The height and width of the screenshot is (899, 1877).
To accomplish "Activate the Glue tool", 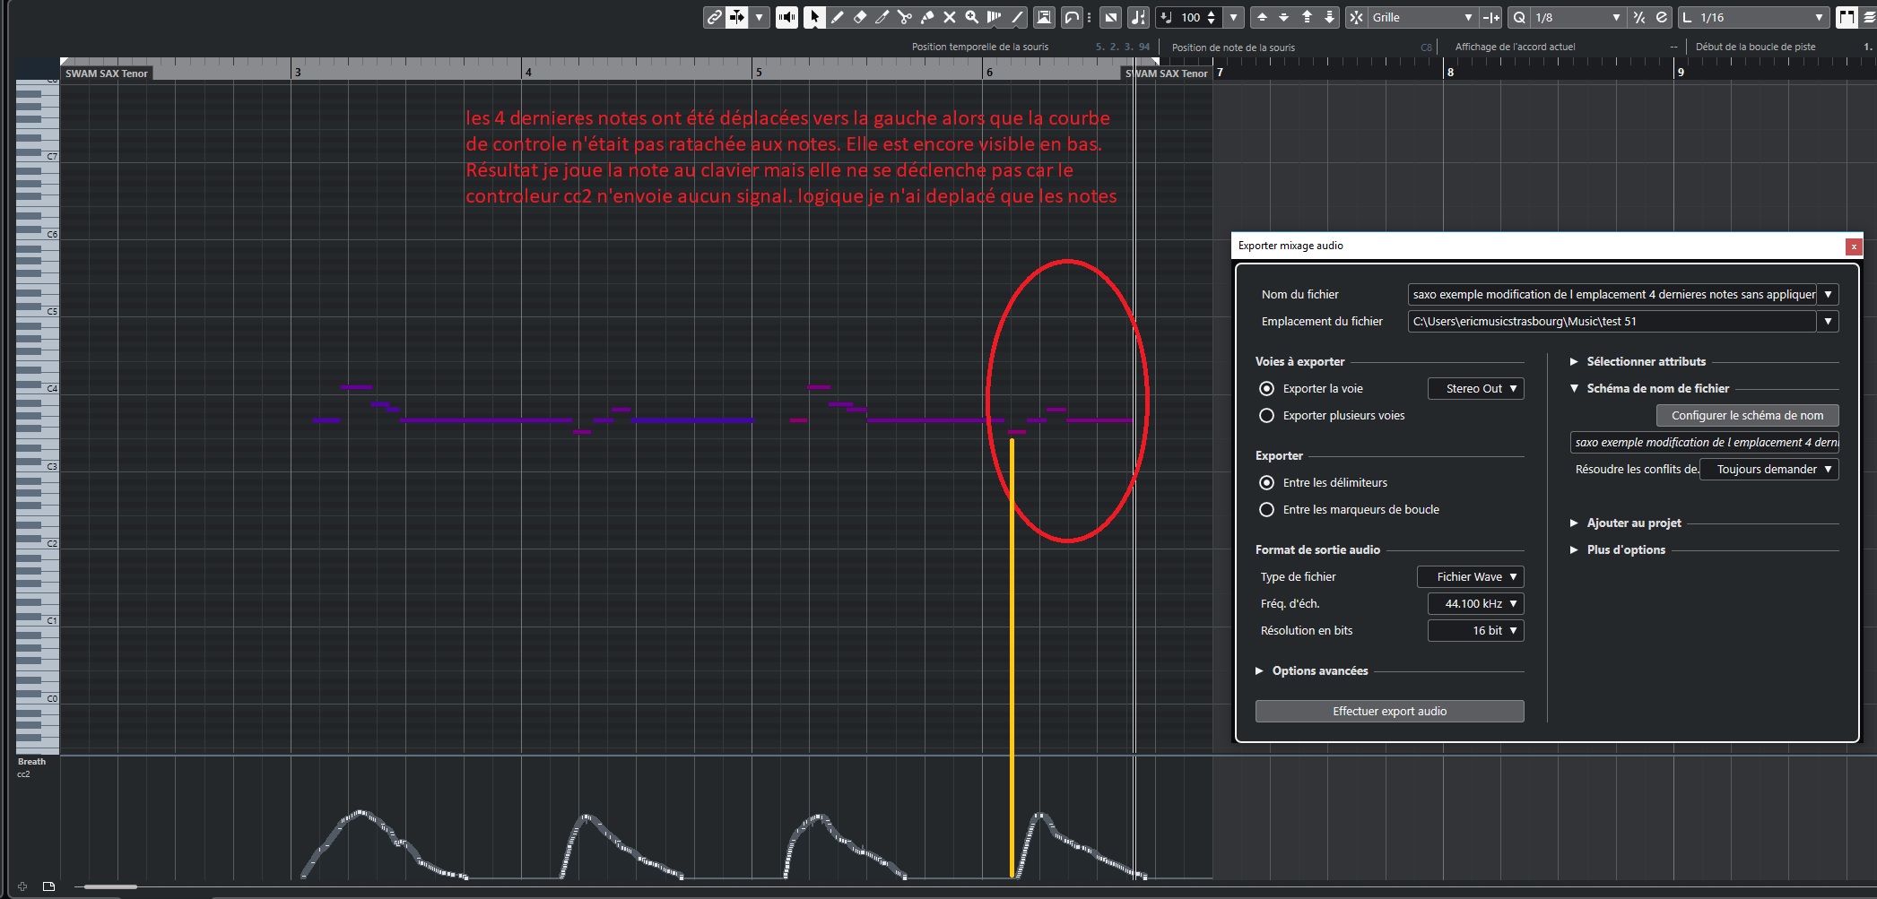I will tap(926, 17).
